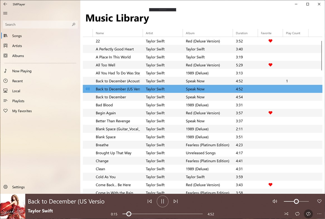This screenshot has height=219, width=325.
Task: Open the more options ellipsis in player bar
Action: [319, 214]
